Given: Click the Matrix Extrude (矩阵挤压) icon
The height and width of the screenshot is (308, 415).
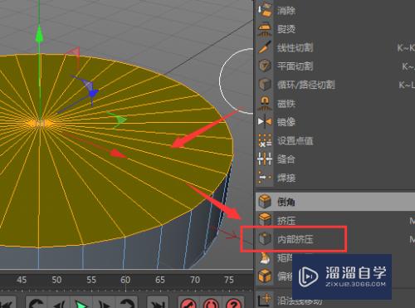Looking at the screenshot, I should pos(265,258).
